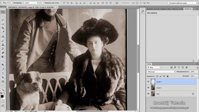Open blend mode Обычные dropdown
Image resolution: width=199 pixels, height=112 pixels.
(161, 72)
